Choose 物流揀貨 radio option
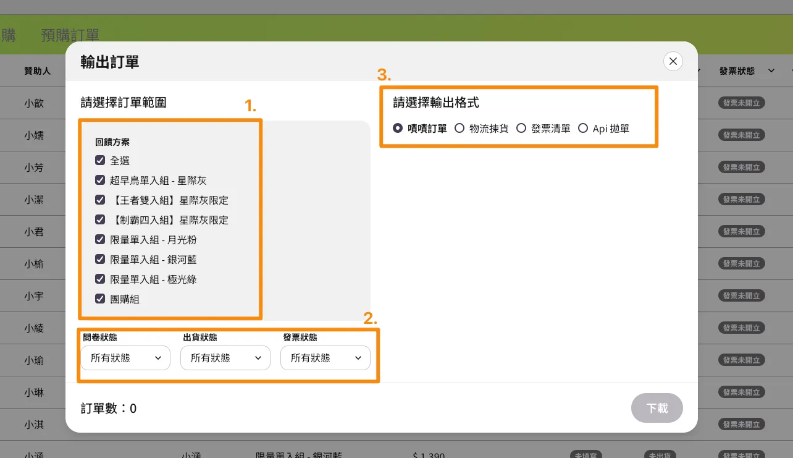Screen dimensions: 793x458 459,129
